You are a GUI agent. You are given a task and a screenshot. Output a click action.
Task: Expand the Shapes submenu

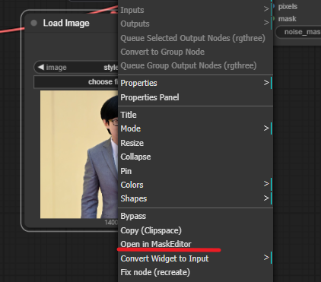click(x=195, y=198)
